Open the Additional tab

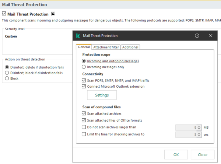pyautogui.click(x=130, y=47)
